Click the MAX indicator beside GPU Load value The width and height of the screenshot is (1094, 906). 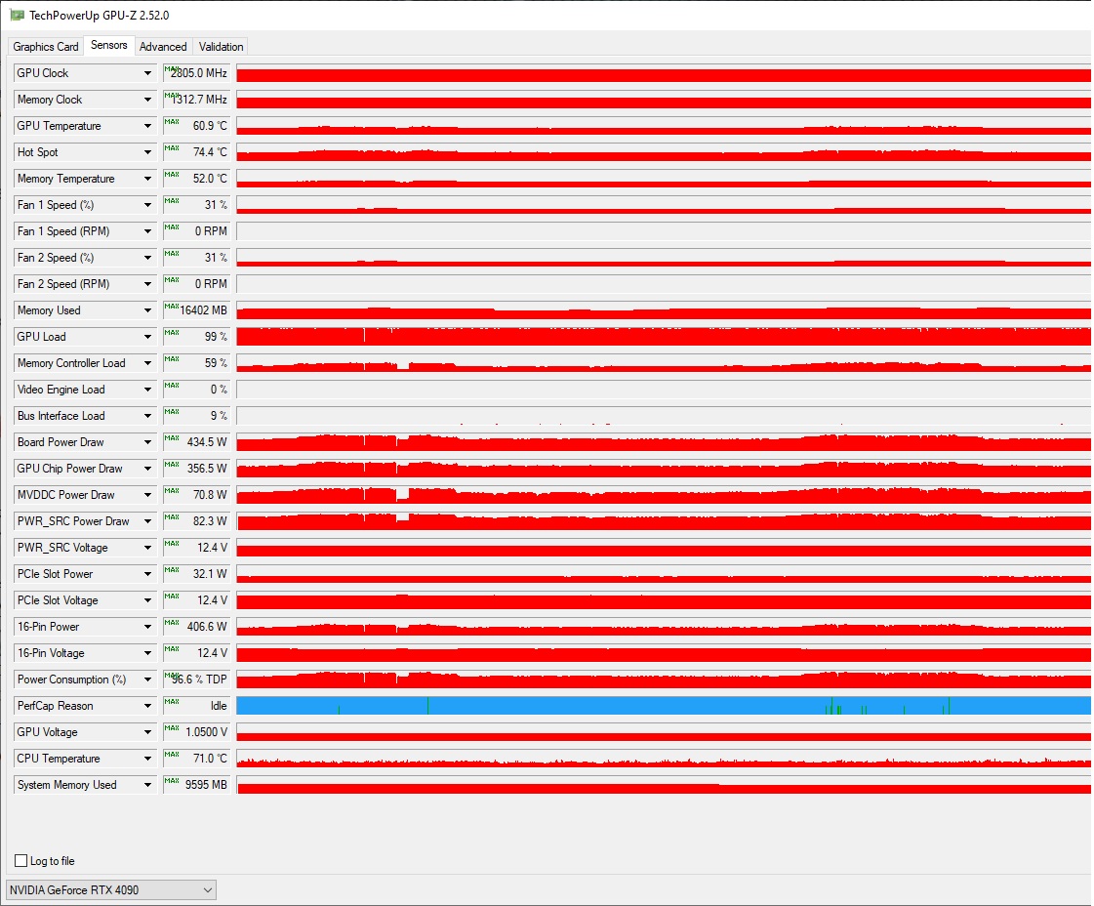click(x=172, y=332)
